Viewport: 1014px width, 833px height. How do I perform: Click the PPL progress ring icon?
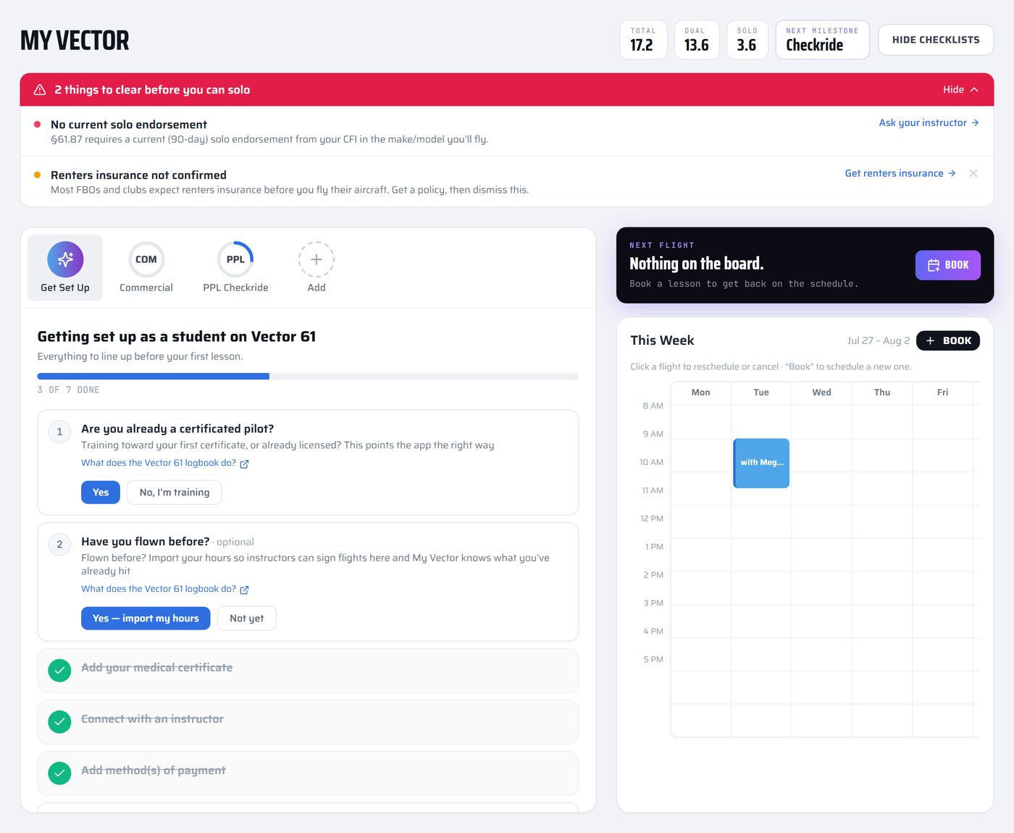point(235,259)
